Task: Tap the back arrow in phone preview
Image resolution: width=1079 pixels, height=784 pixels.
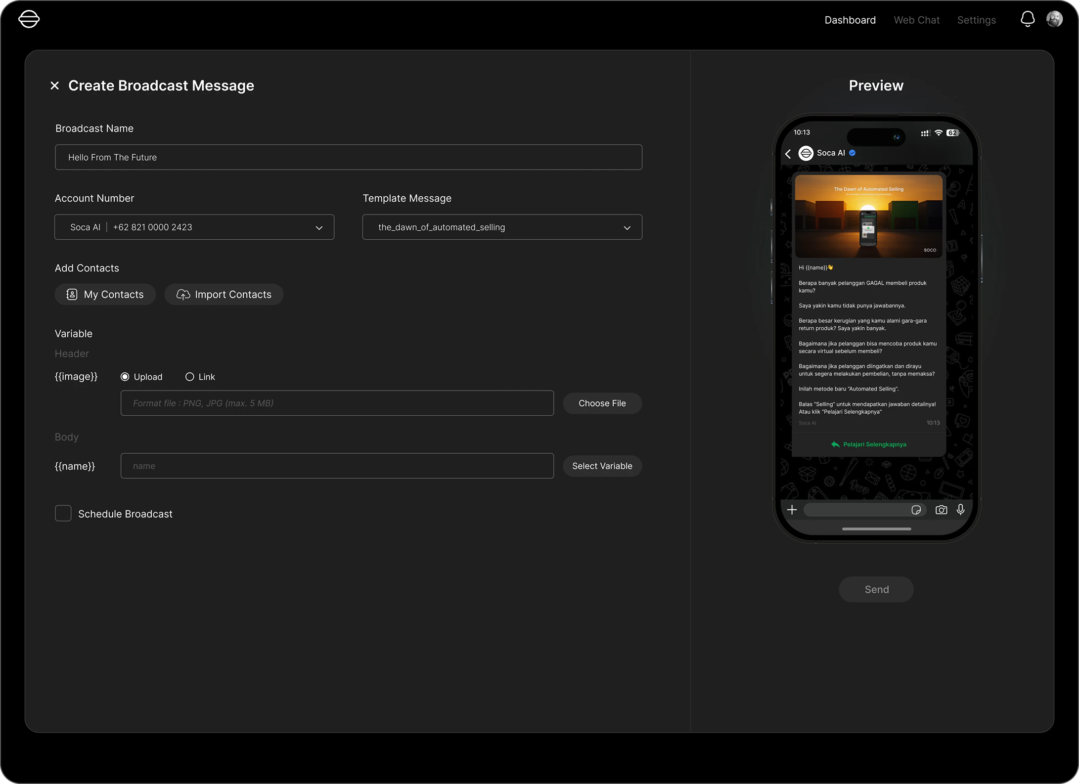Action: click(x=788, y=154)
